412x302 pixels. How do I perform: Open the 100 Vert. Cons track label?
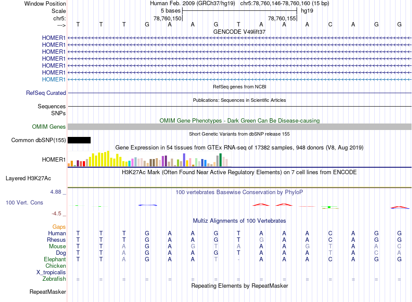click(24, 202)
